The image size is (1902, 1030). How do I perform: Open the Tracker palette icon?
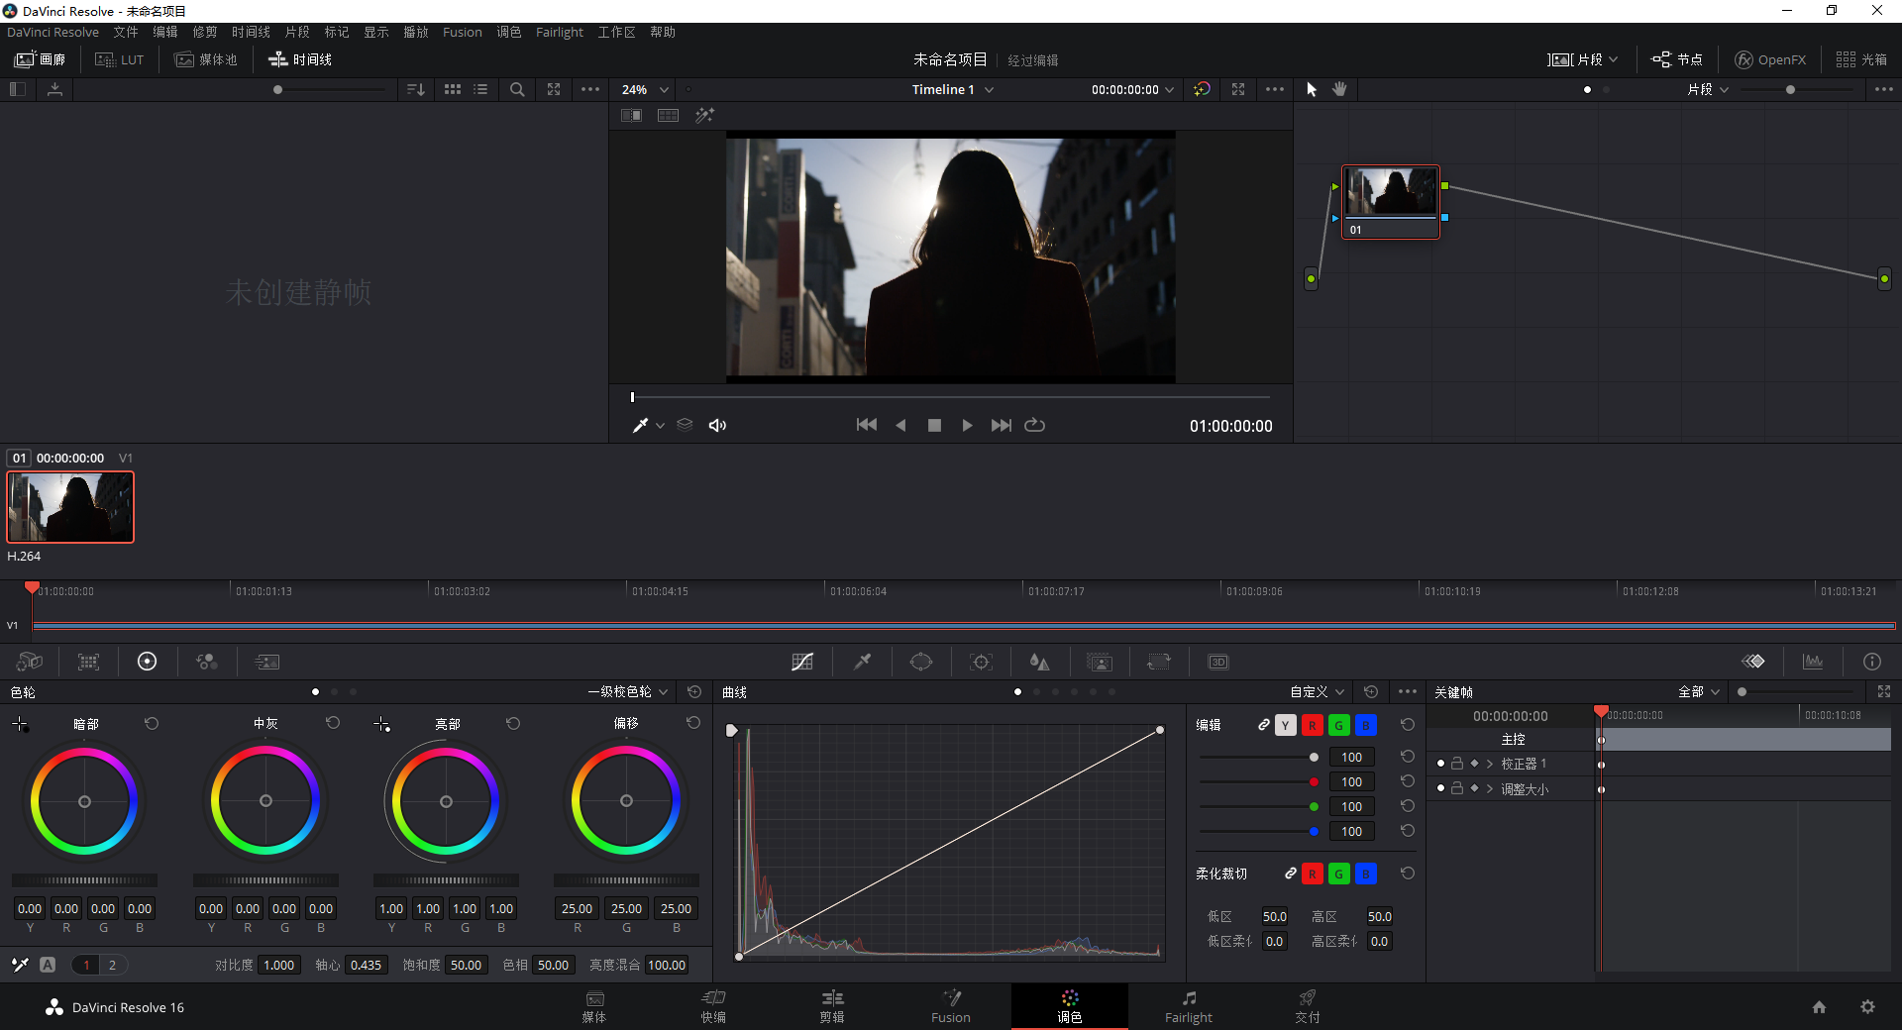coord(981,662)
